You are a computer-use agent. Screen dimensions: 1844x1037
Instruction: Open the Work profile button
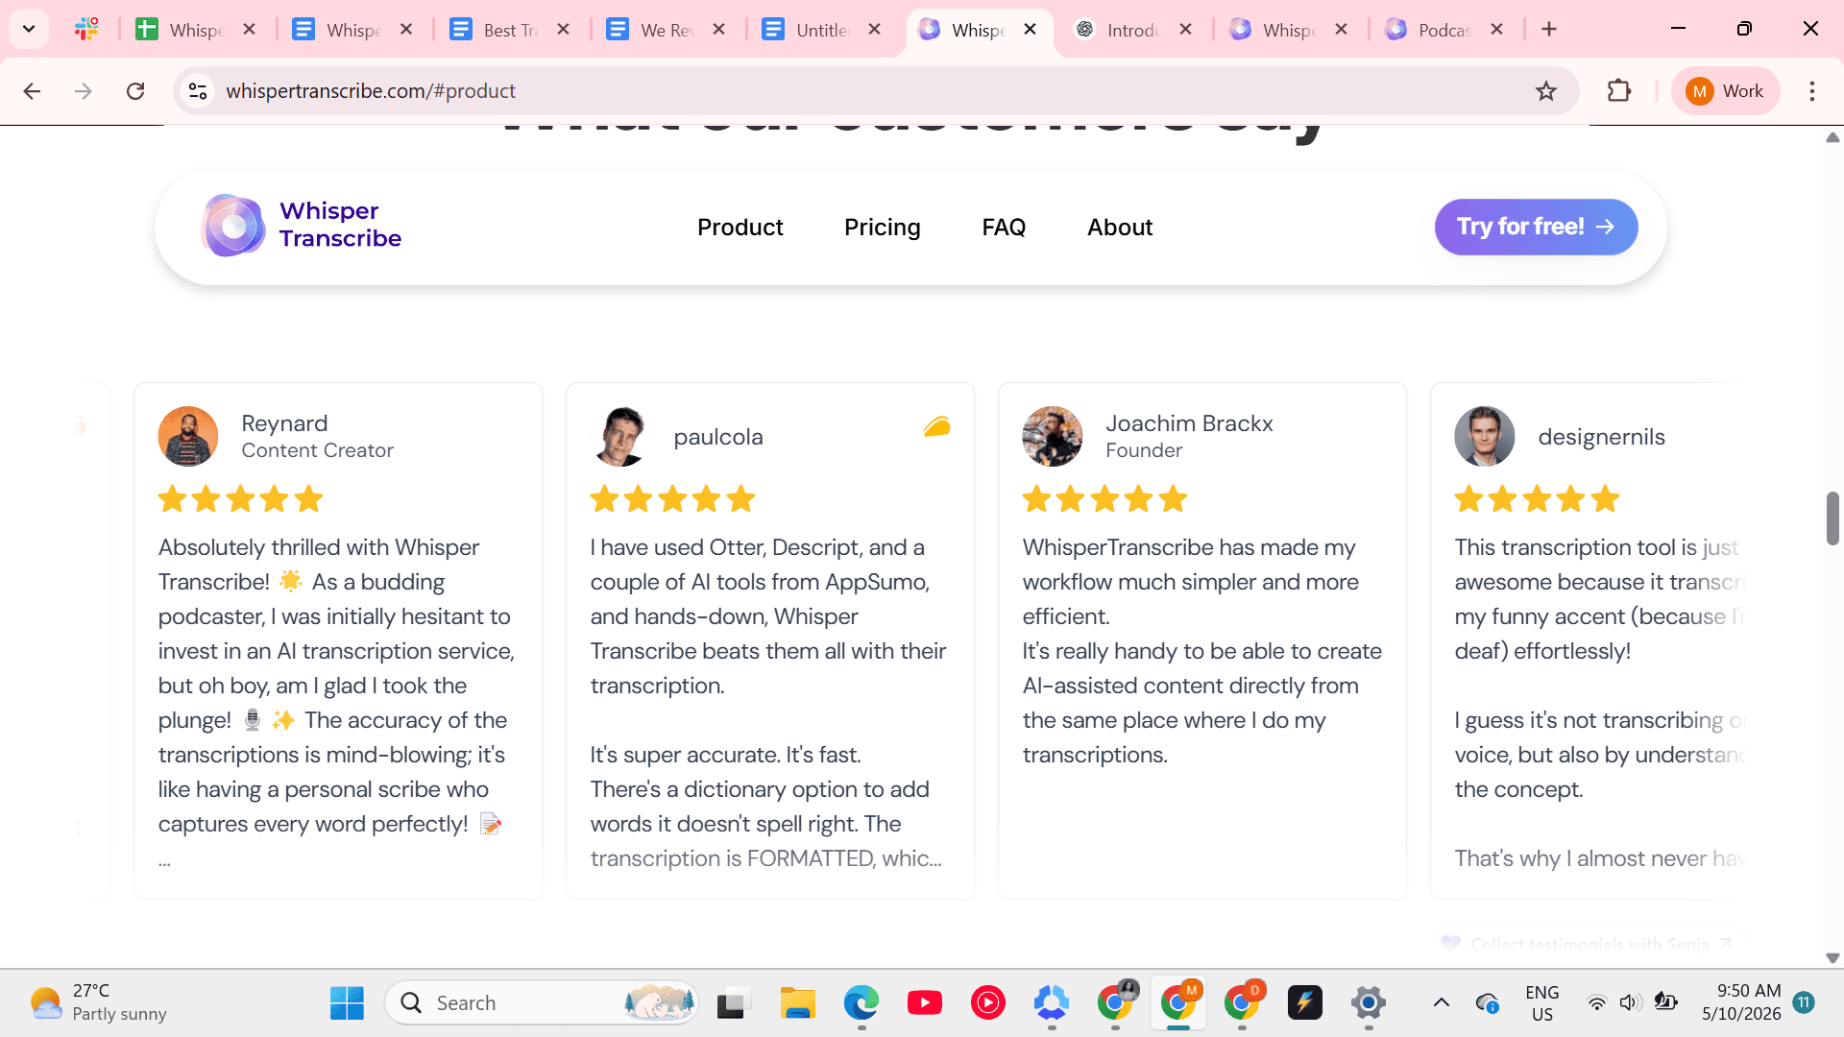click(1725, 91)
